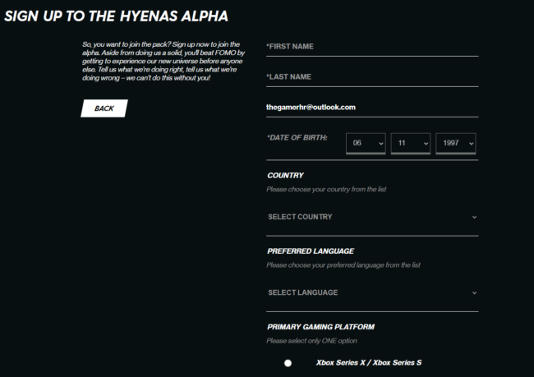Click the chevron arrow on the country selector
Image resolution: width=534 pixels, height=377 pixels.
[x=474, y=217]
